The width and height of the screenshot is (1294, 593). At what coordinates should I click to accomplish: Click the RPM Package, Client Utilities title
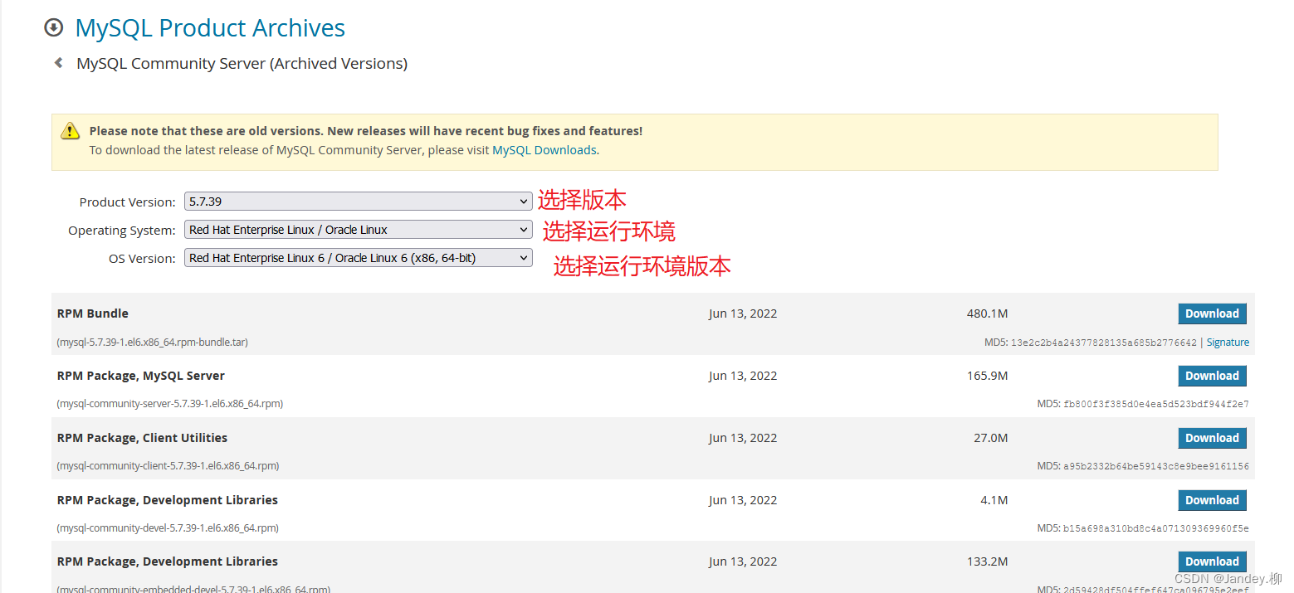click(142, 438)
